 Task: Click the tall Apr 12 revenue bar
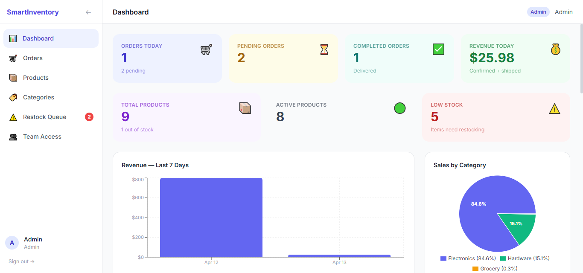[211, 218]
